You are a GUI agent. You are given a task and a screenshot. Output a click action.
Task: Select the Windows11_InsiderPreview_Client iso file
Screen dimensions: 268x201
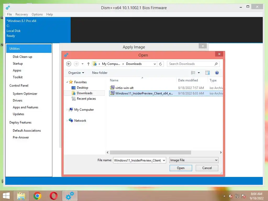[166, 93]
